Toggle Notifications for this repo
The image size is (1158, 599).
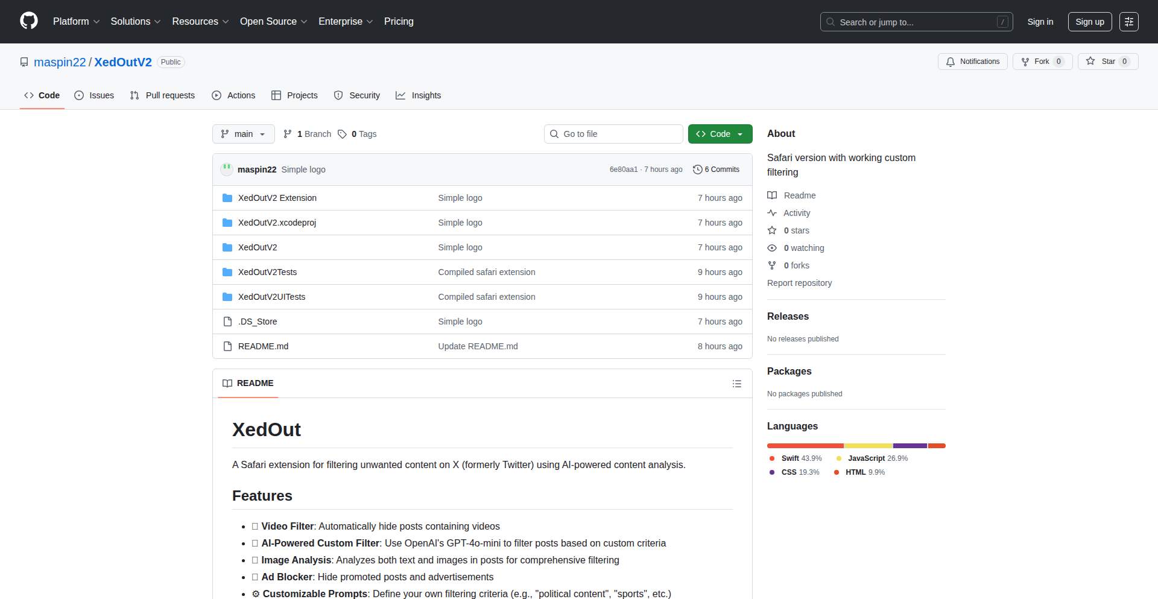[x=972, y=62]
